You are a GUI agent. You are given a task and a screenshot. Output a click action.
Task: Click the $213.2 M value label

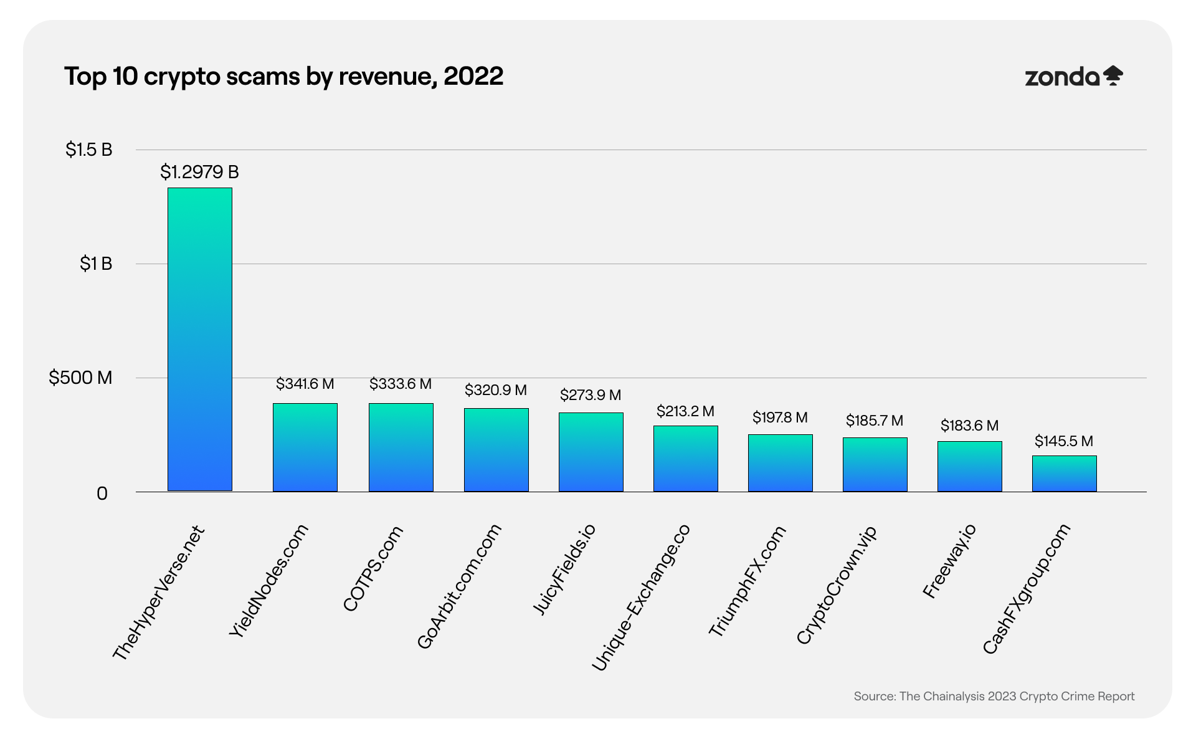pos(685,411)
